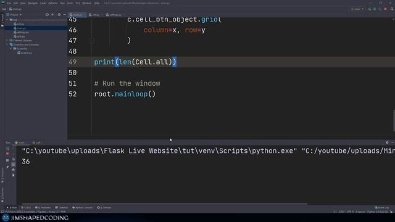Open the Navigate menu

pos(33,3)
